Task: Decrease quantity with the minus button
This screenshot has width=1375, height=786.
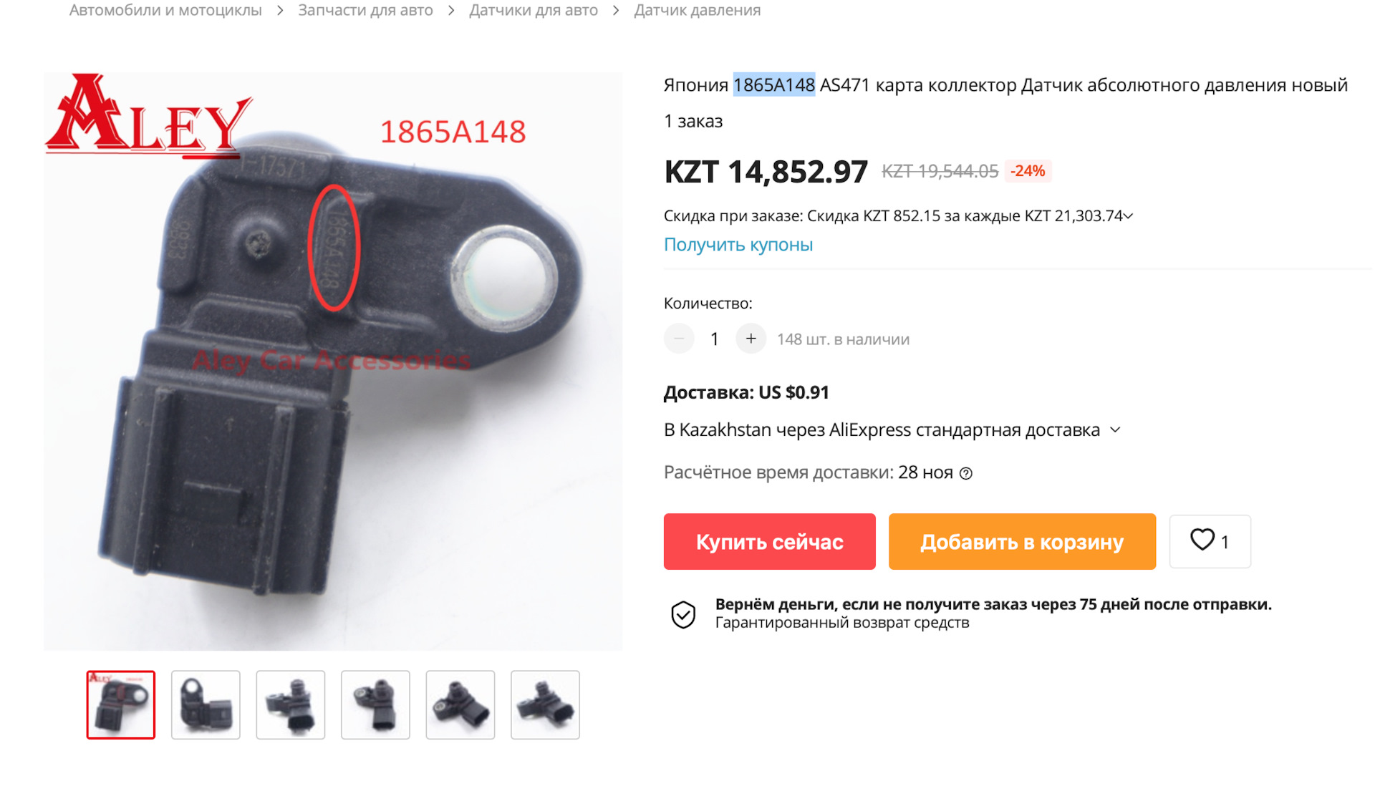Action: [x=679, y=339]
